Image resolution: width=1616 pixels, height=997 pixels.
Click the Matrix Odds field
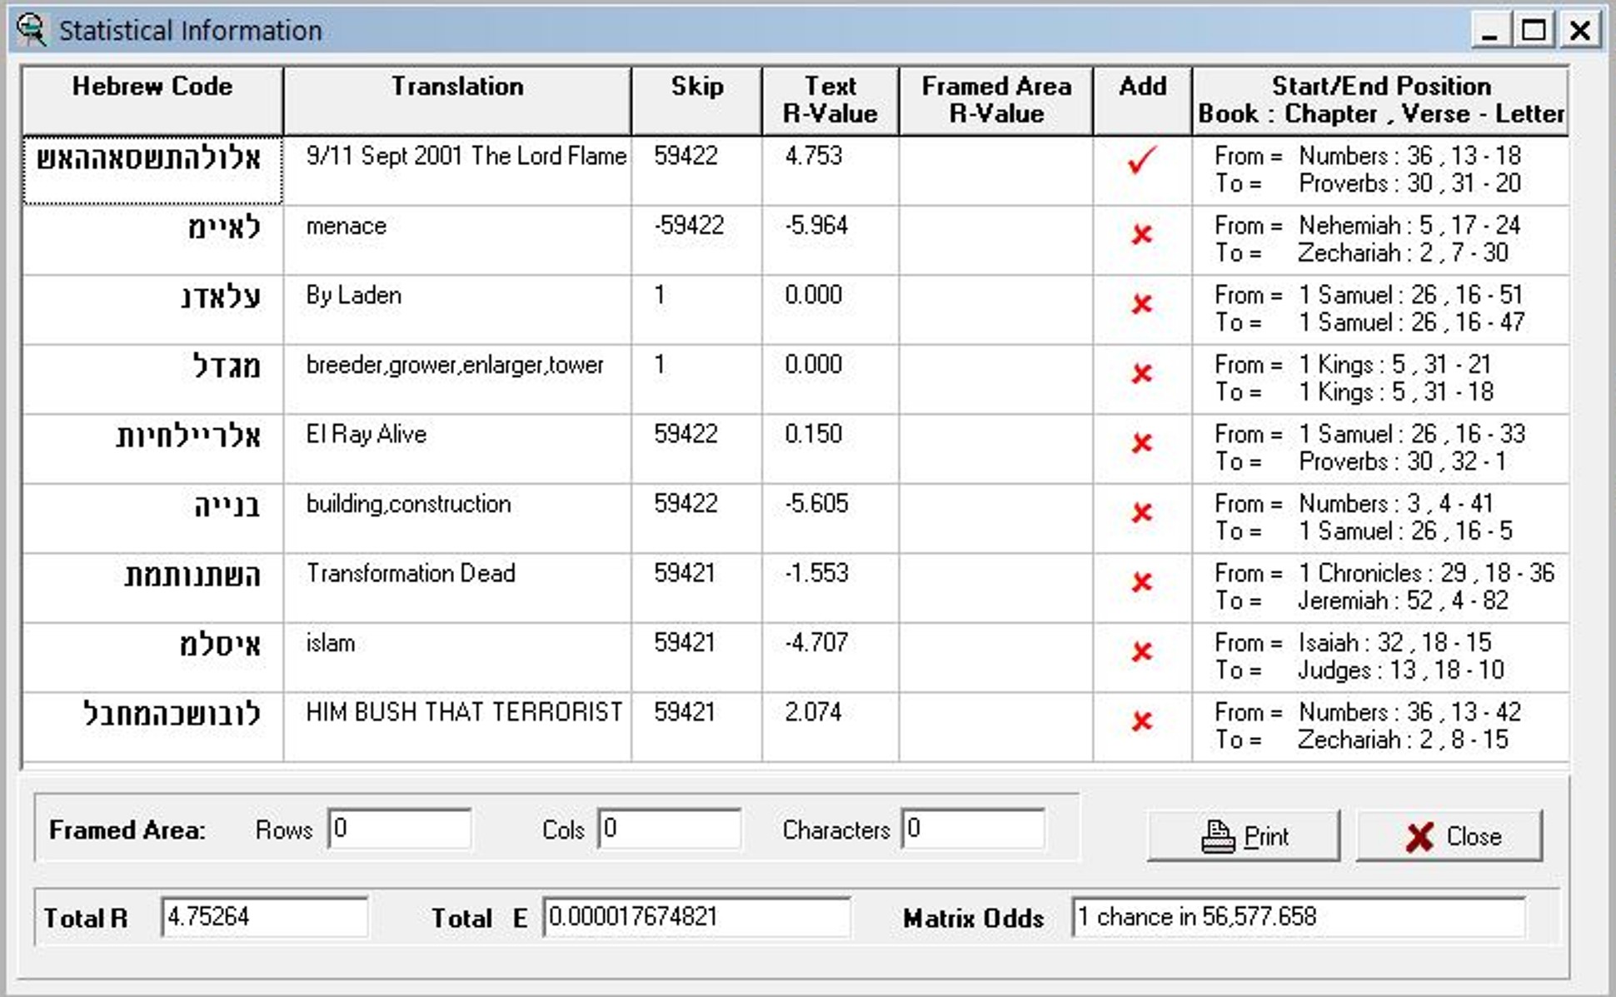click(x=1298, y=917)
